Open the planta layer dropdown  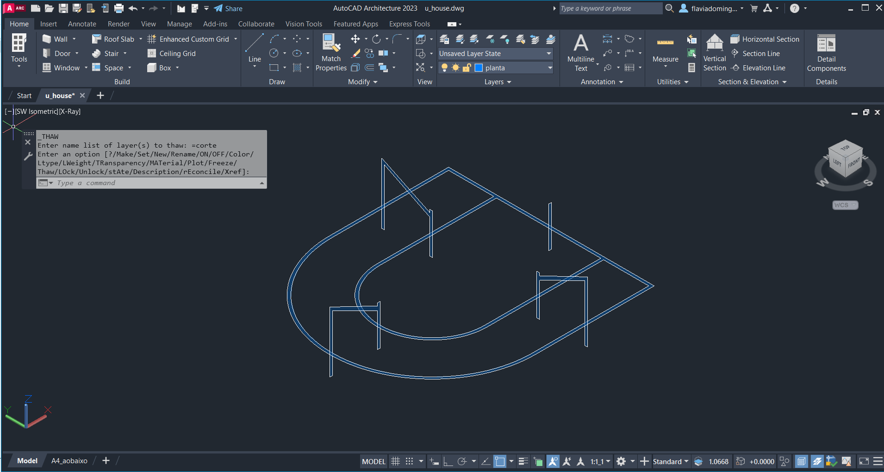point(550,68)
